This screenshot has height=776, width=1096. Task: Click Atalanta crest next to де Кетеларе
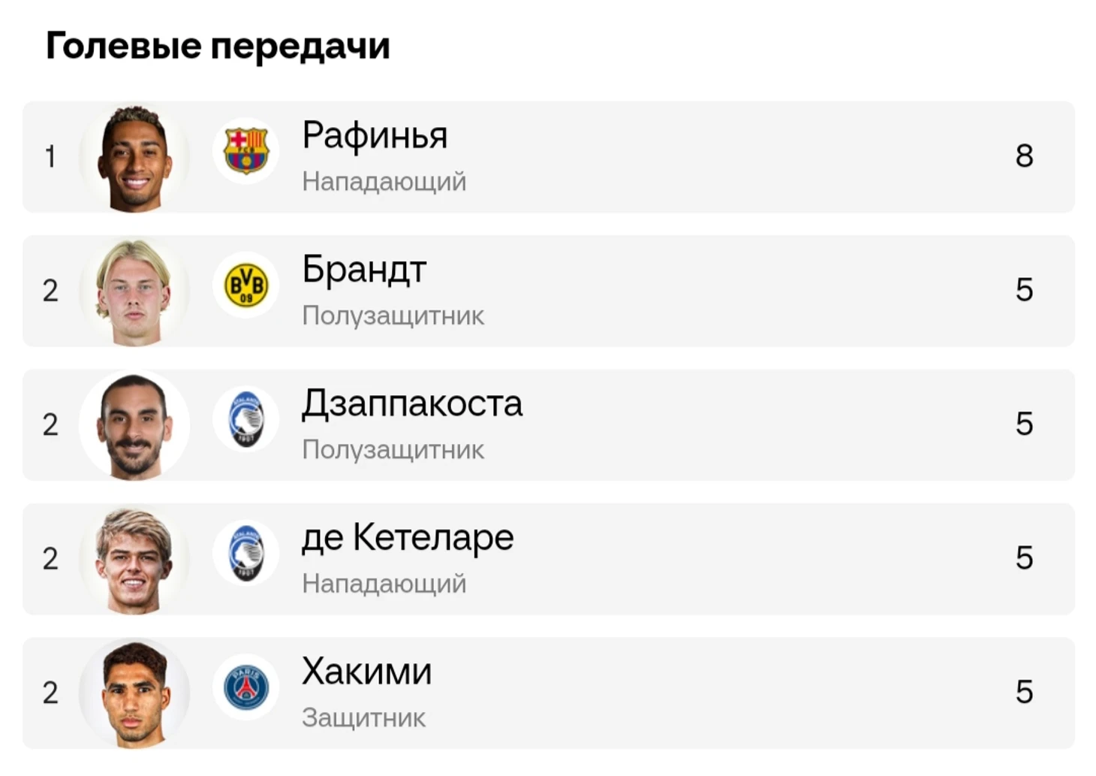pos(245,554)
